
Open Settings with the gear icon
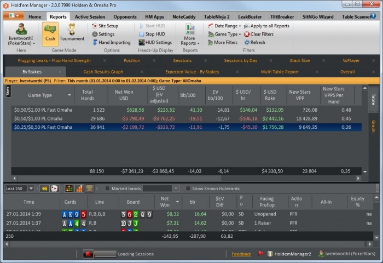click(103, 35)
